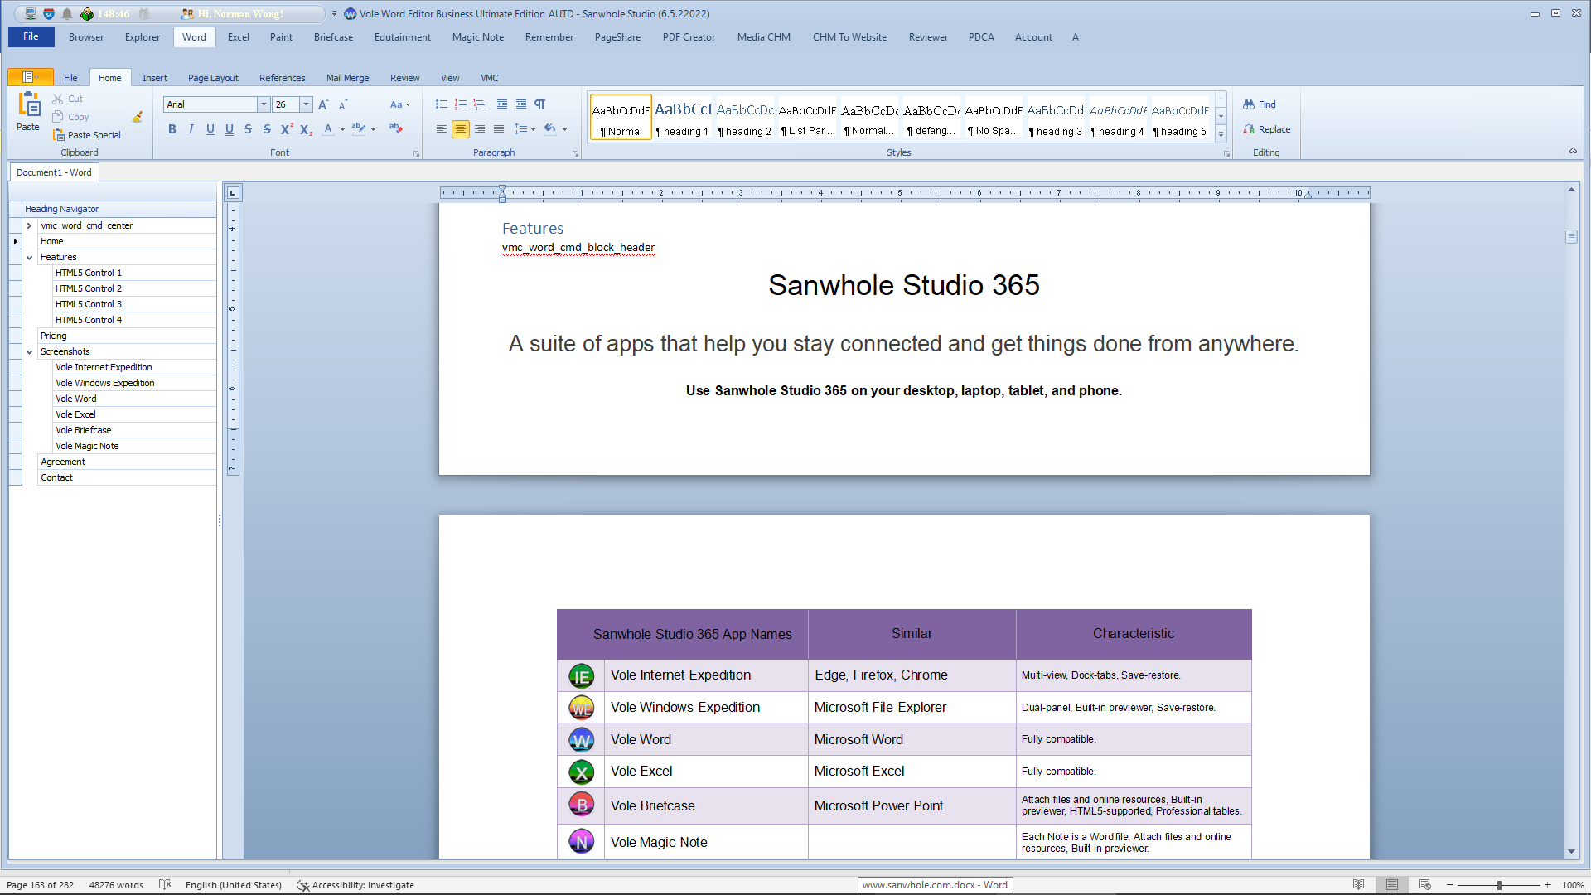1591x895 pixels.
Task: Click the Format Painter broom icon
Action: click(x=138, y=117)
